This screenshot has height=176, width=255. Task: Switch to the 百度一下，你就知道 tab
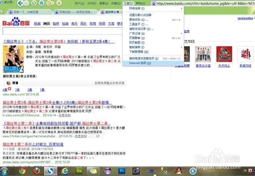click(26, 12)
